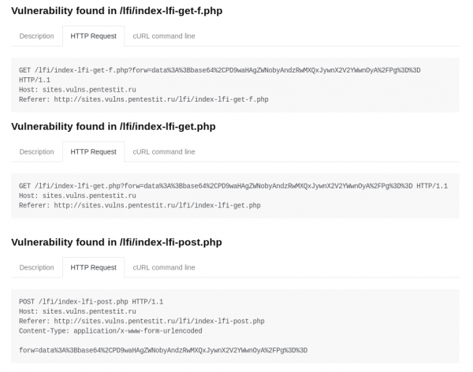Open Description tab for index-lfi-post.php
Image resolution: width=473 pixels, height=372 pixels.
click(36, 267)
